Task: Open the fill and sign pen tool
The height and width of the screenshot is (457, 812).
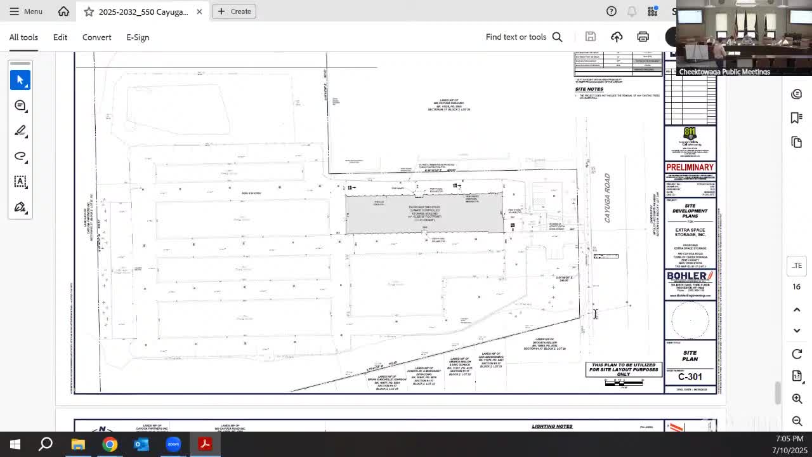Action: coord(20,207)
